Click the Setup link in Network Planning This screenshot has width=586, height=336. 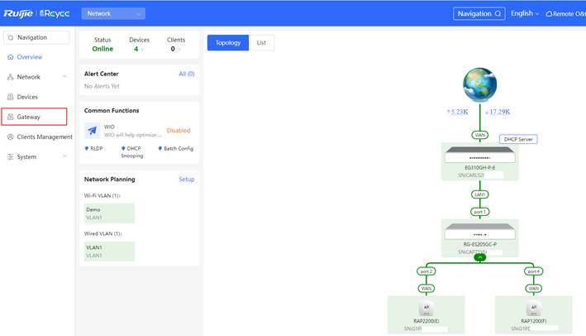[x=187, y=179]
